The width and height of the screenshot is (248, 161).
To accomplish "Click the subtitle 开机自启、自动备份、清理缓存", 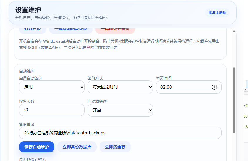I will click(x=61, y=18).
